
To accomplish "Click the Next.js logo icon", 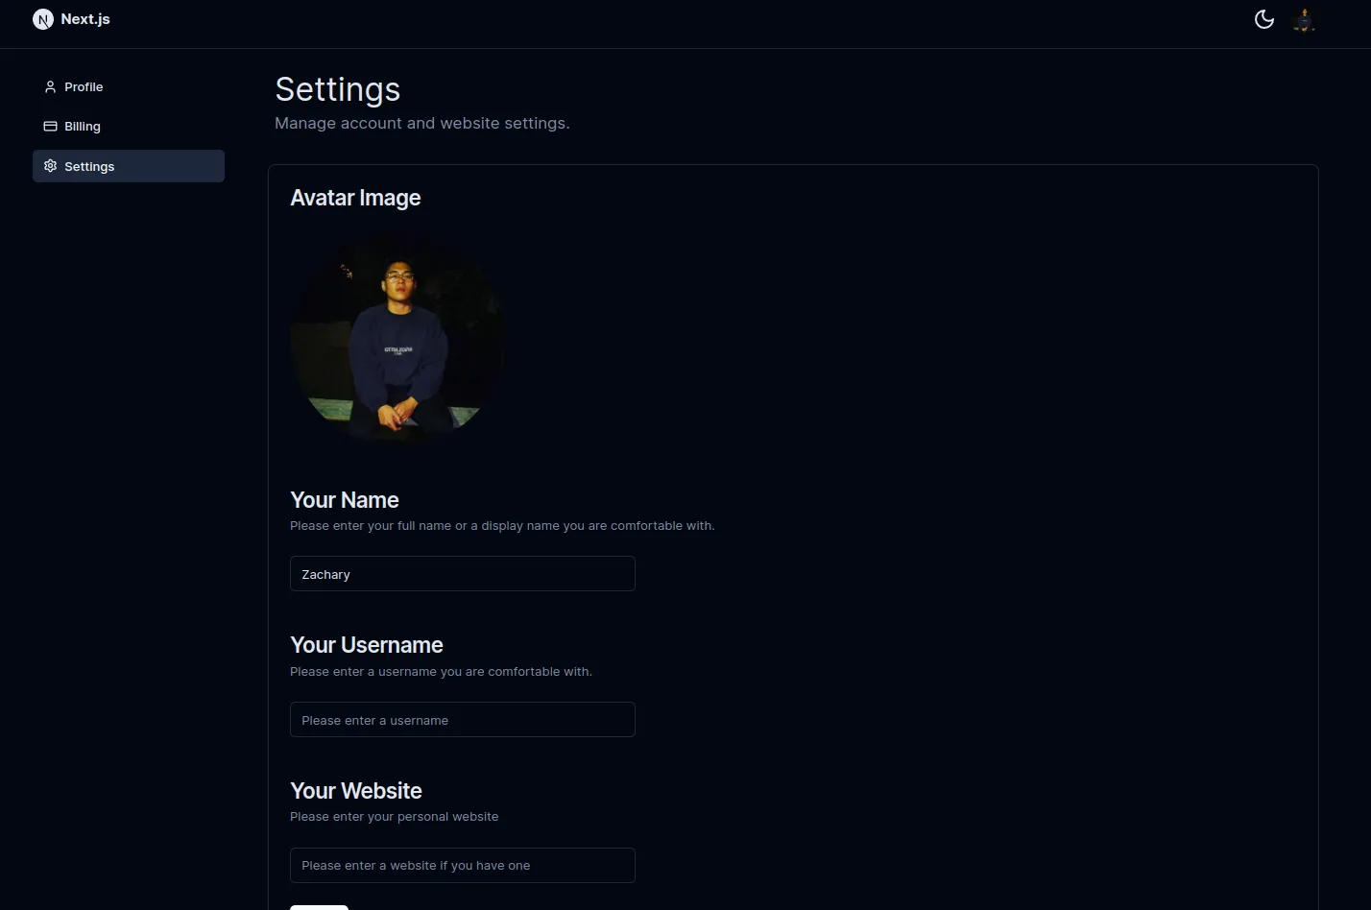I will pos(43,18).
